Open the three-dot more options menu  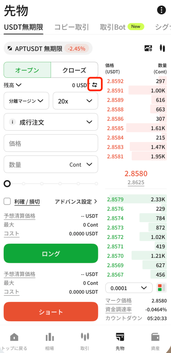[x=162, y=10]
